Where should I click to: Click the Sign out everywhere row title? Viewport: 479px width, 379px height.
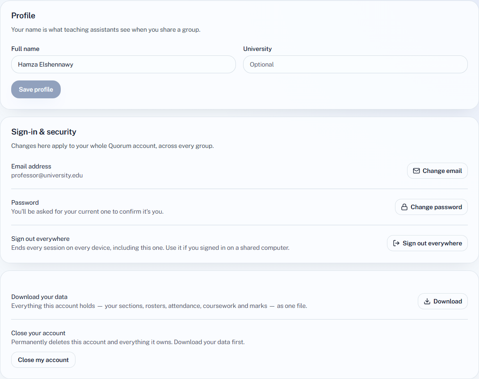pos(40,239)
